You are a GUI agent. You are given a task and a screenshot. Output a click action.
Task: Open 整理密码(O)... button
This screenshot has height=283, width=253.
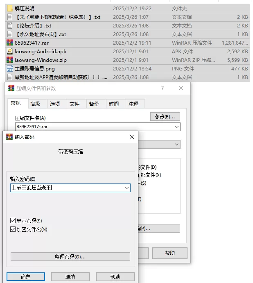coord(70,256)
